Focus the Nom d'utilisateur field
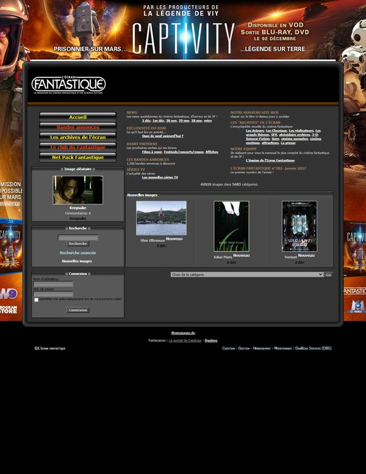This screenshot has width=366, height=474. [53, 284]
